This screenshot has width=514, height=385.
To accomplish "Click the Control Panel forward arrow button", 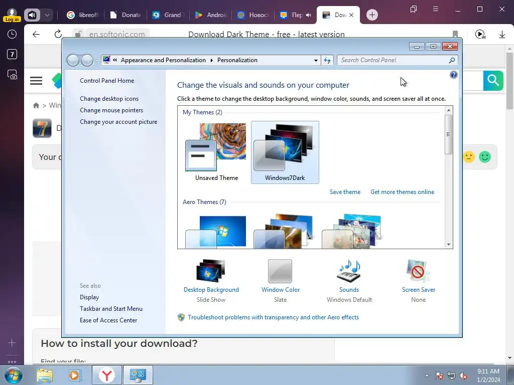I will (x=87, y=60).
